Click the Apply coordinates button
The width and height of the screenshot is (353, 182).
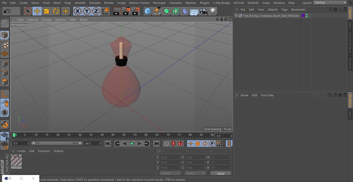point(221,173)
